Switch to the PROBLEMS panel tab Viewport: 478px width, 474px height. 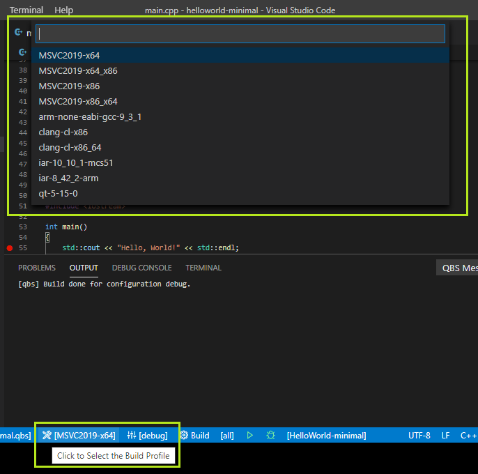click(x=37, y=268)
